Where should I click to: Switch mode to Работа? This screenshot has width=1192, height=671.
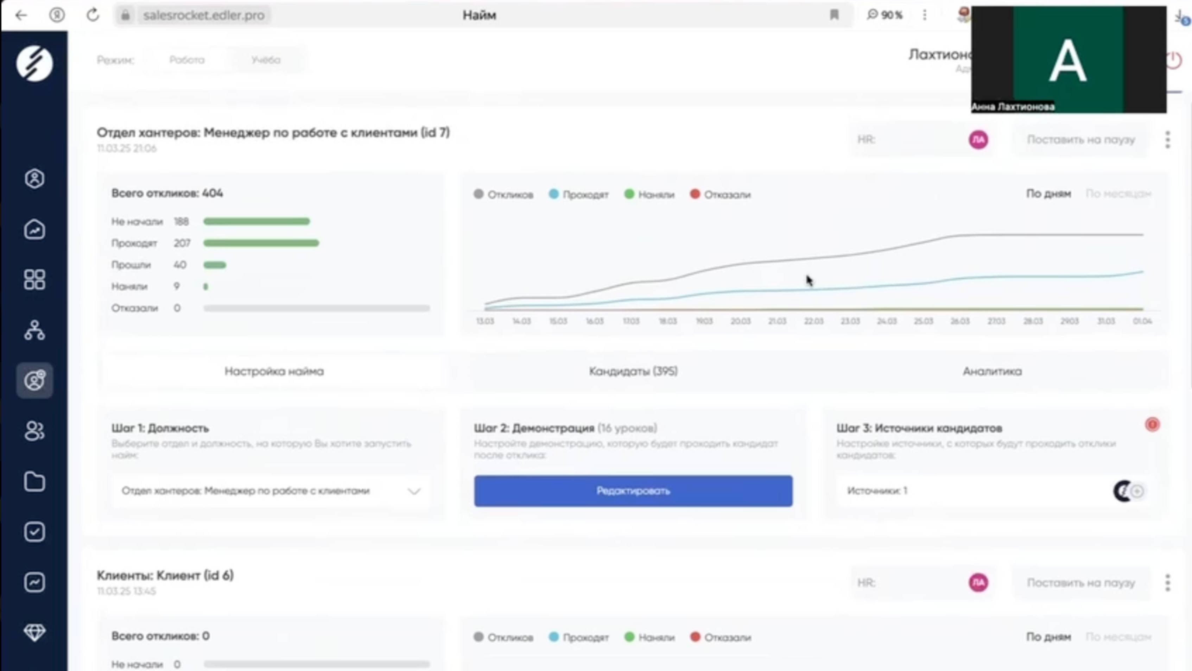186,60
